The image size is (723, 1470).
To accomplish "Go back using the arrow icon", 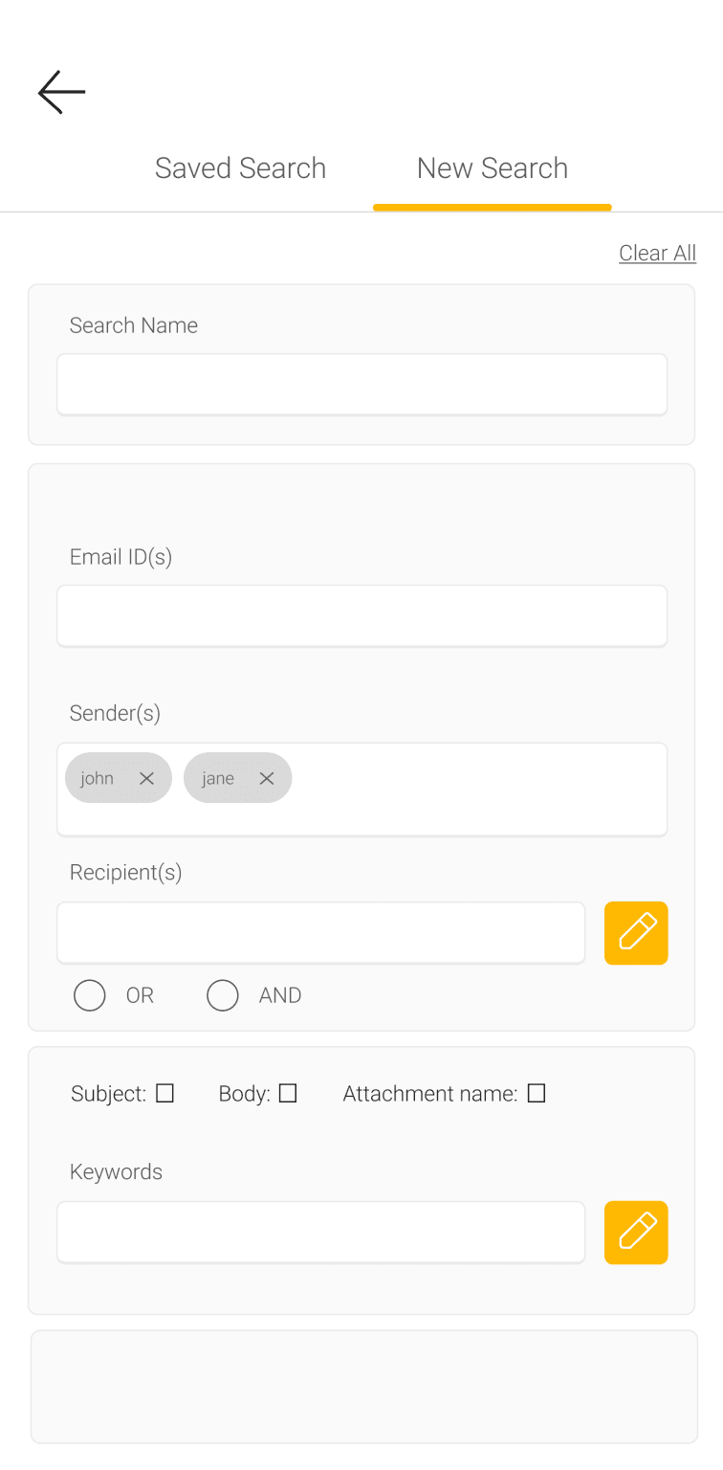I will point(62,92).
